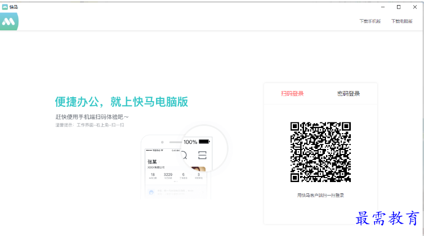Viewport: 424px width, 236px height.
Task: Open 下载电脑版 download link
Action: coord(402,21)
